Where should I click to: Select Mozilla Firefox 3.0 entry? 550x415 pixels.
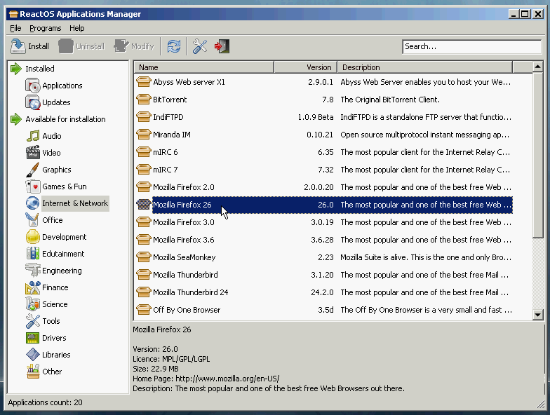[x=184, y=222]
